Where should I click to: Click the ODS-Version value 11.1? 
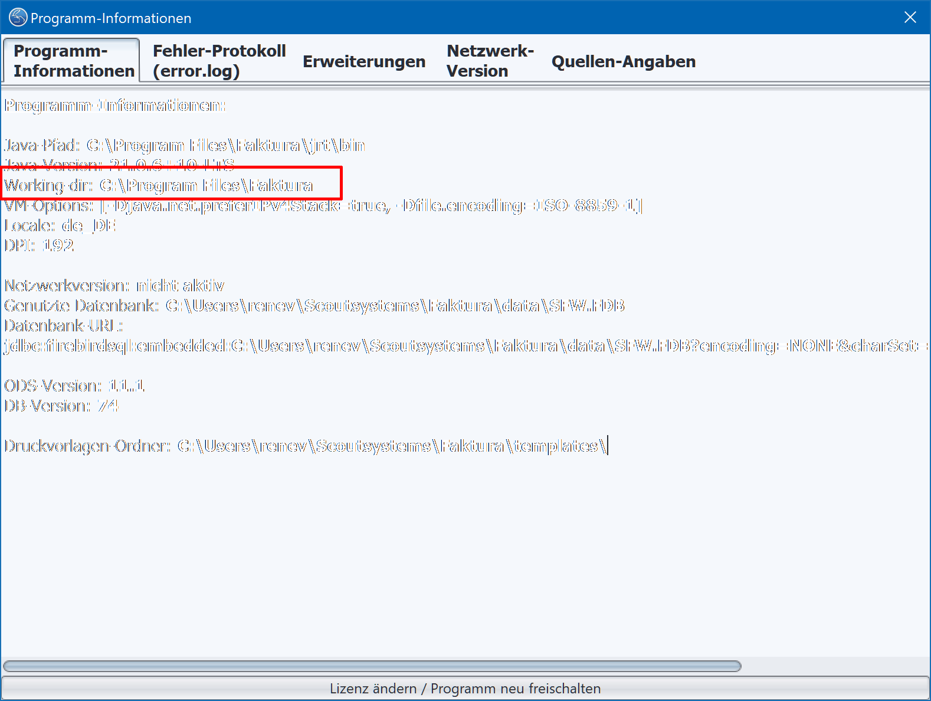(x=126, y=386)
